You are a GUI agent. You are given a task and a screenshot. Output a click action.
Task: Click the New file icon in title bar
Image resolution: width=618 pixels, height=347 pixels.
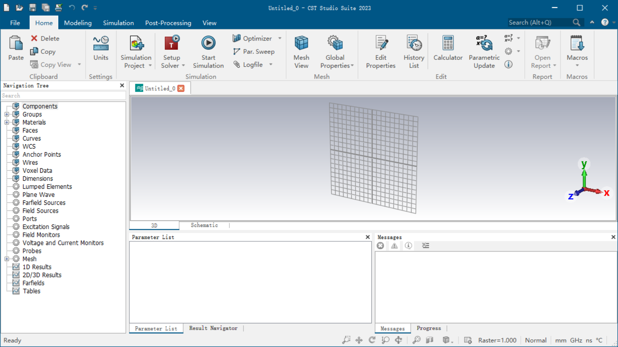pos(7,8)
